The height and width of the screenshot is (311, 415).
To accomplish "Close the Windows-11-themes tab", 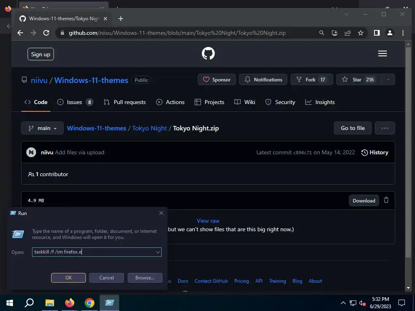I will [x=105, y=19].
